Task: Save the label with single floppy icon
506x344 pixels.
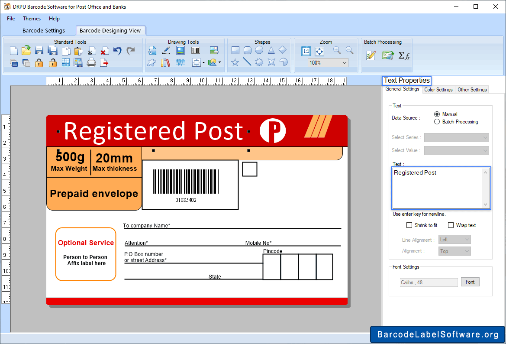Action: [x=39, y=50]
